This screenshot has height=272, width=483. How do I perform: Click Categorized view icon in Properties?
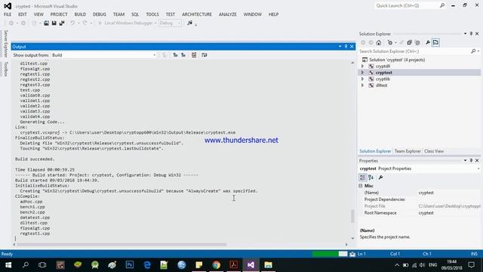coord(362,178)
